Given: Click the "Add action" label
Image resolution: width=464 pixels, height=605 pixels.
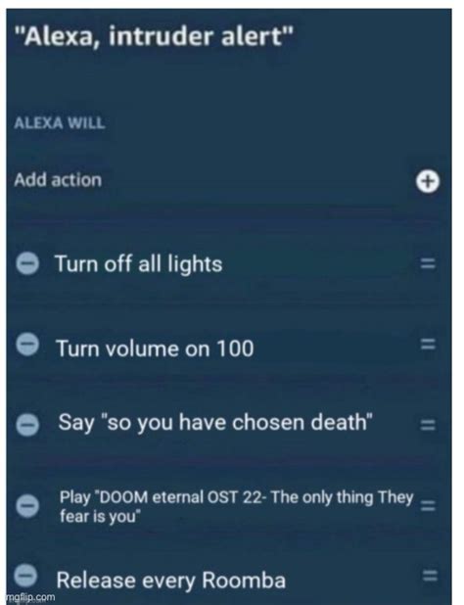Looking at the screenshot, I should (58, 180).
